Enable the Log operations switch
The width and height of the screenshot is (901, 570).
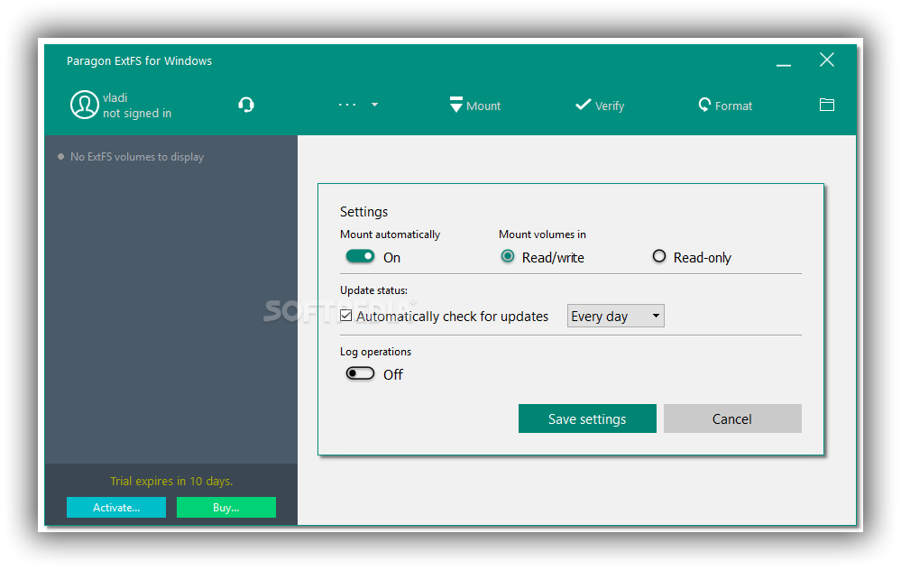[x=360, y=373]
